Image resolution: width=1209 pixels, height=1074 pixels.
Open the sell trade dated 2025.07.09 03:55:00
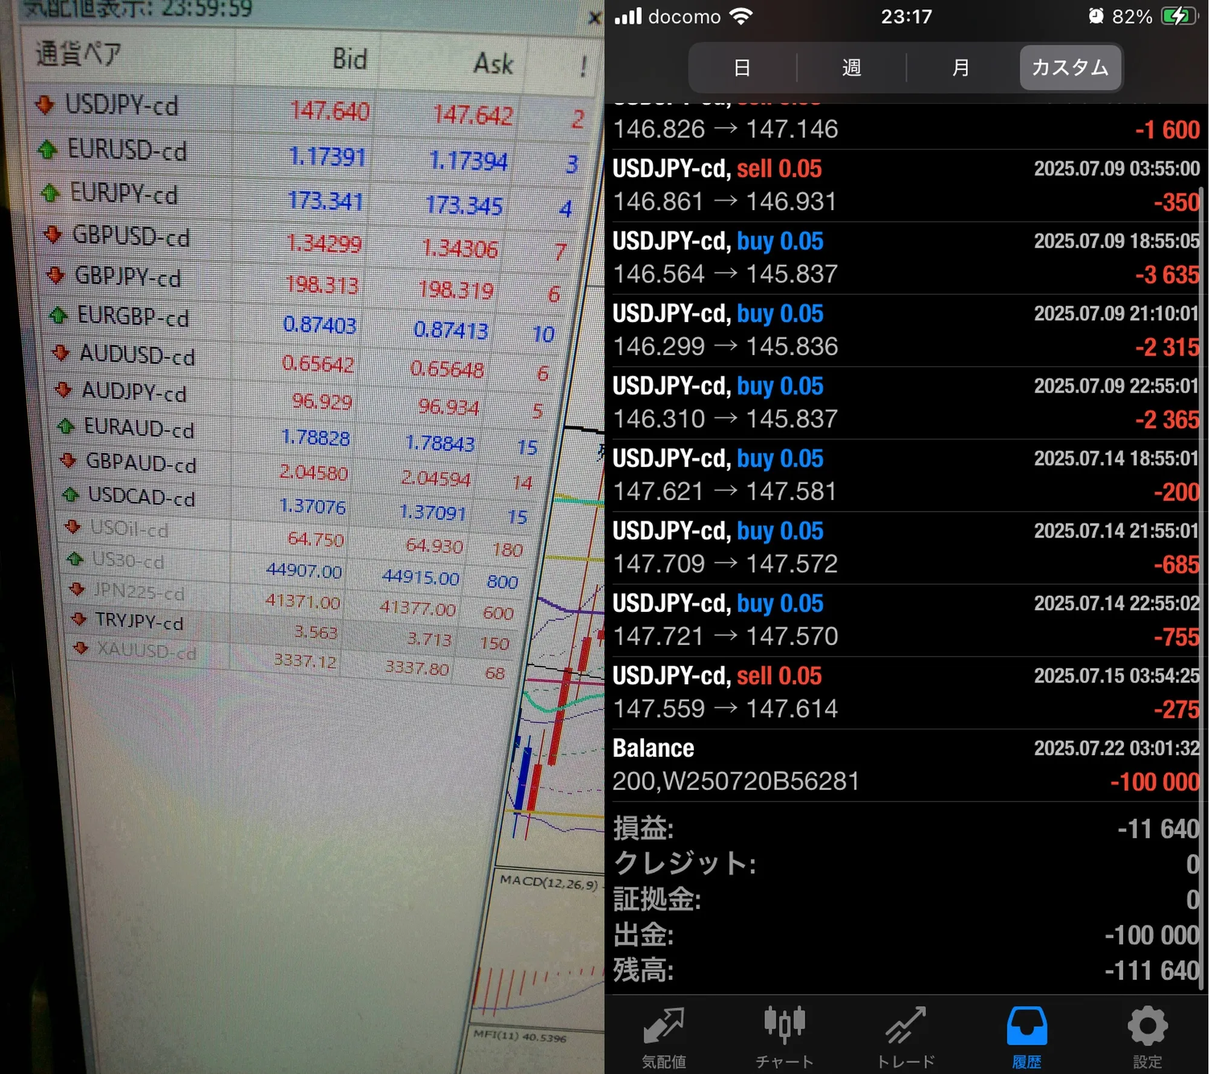coord(906,185)
